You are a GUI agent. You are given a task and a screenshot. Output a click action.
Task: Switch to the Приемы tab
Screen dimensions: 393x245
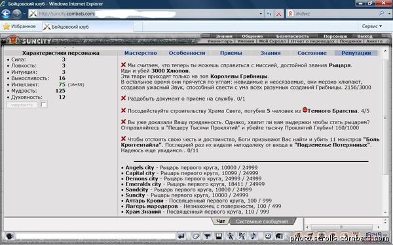(231, 53)
